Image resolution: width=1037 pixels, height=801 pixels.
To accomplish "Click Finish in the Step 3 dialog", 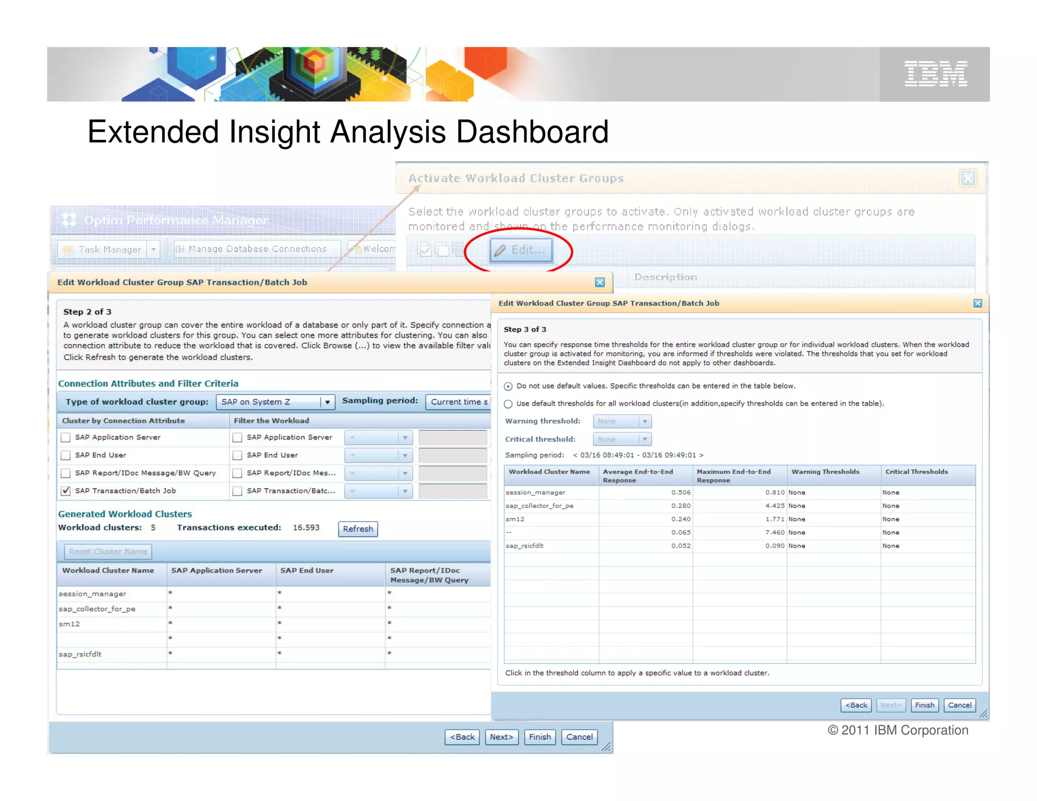I will coord(925,705).
